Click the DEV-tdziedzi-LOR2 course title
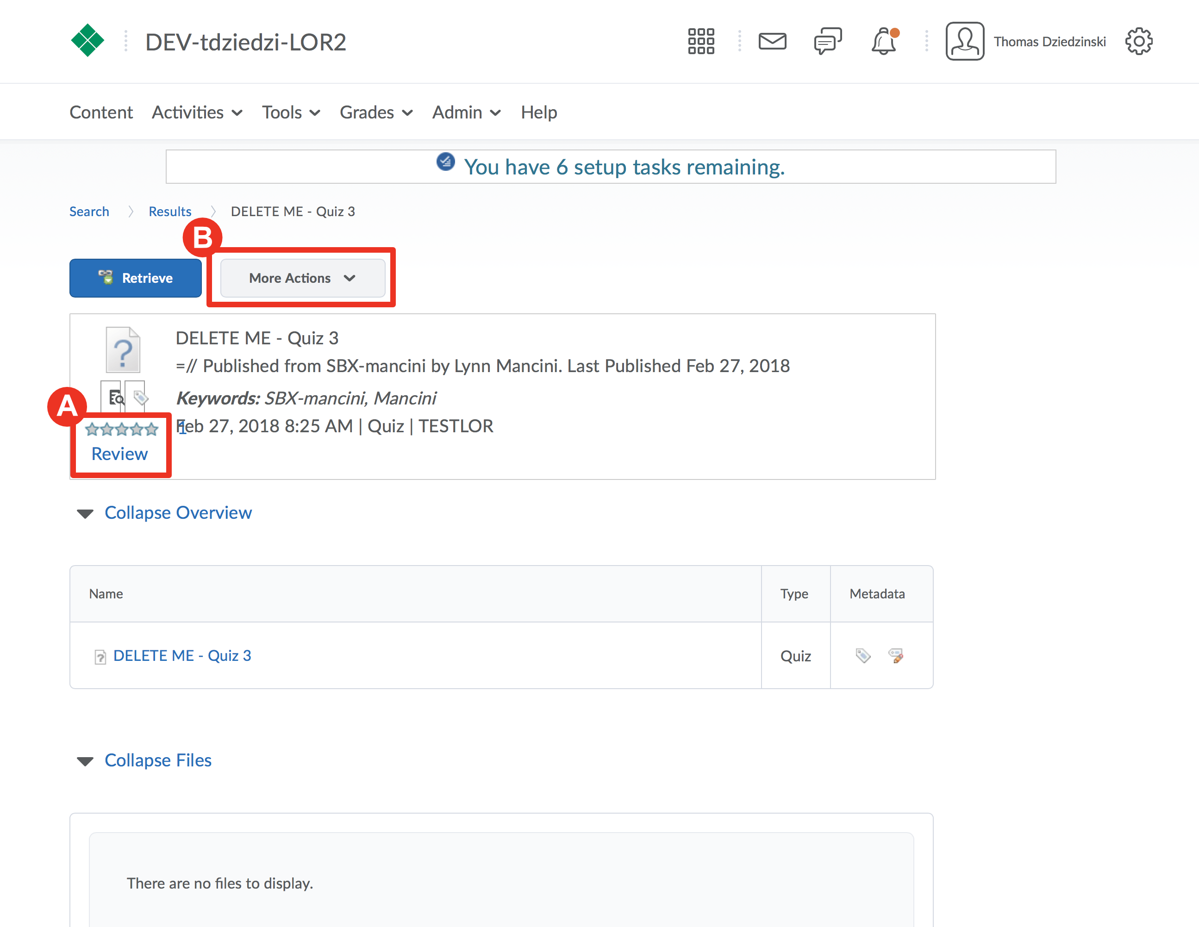1199x927 pixels. point(245,42)
